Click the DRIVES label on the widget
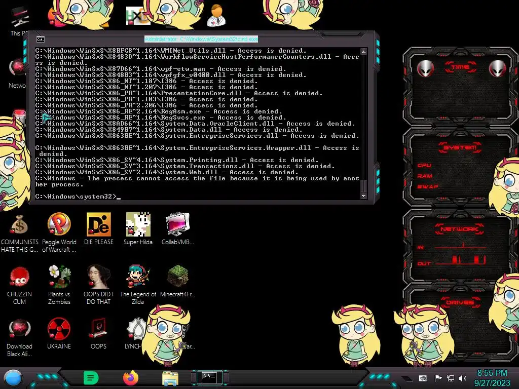 click(x=460, y=302)
